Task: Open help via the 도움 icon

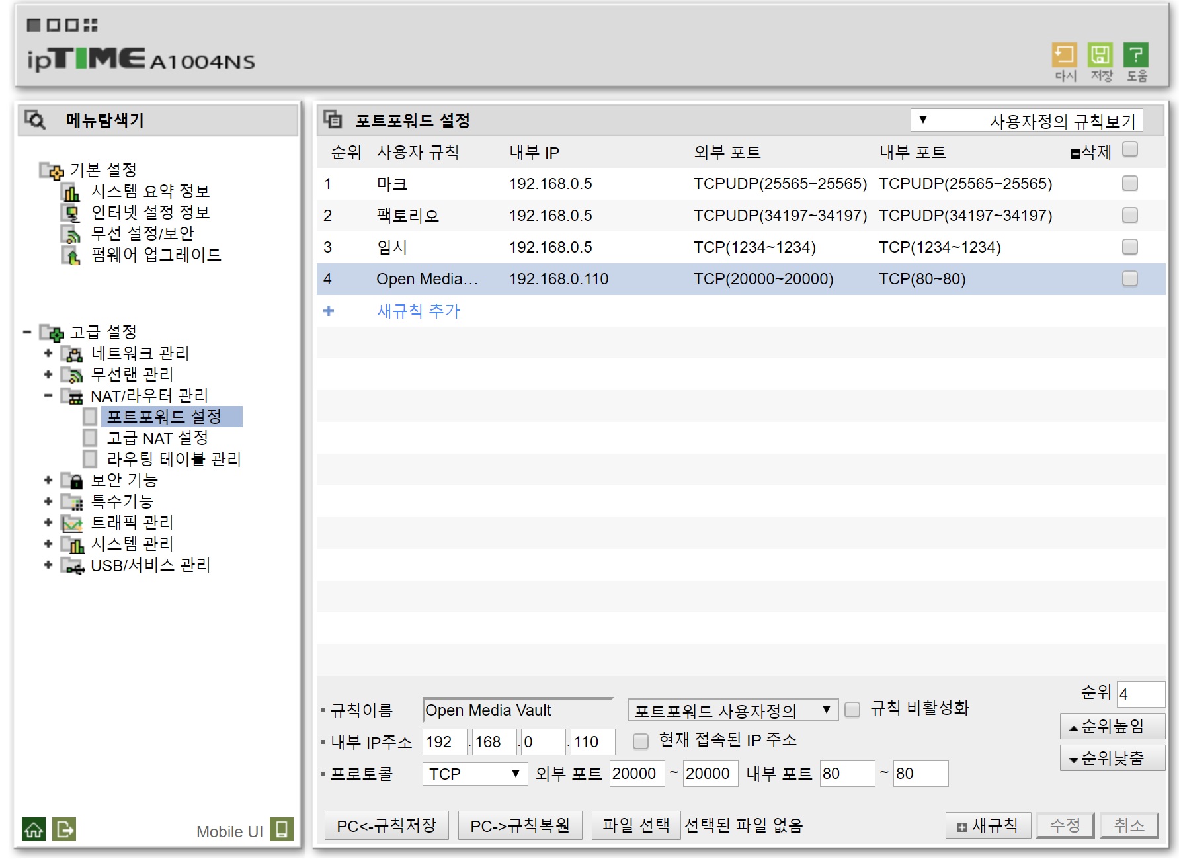Action: pos(1136,56)
